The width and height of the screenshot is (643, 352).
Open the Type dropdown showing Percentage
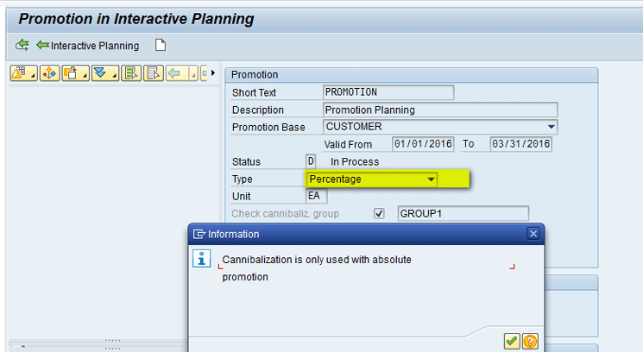(431, 179)
